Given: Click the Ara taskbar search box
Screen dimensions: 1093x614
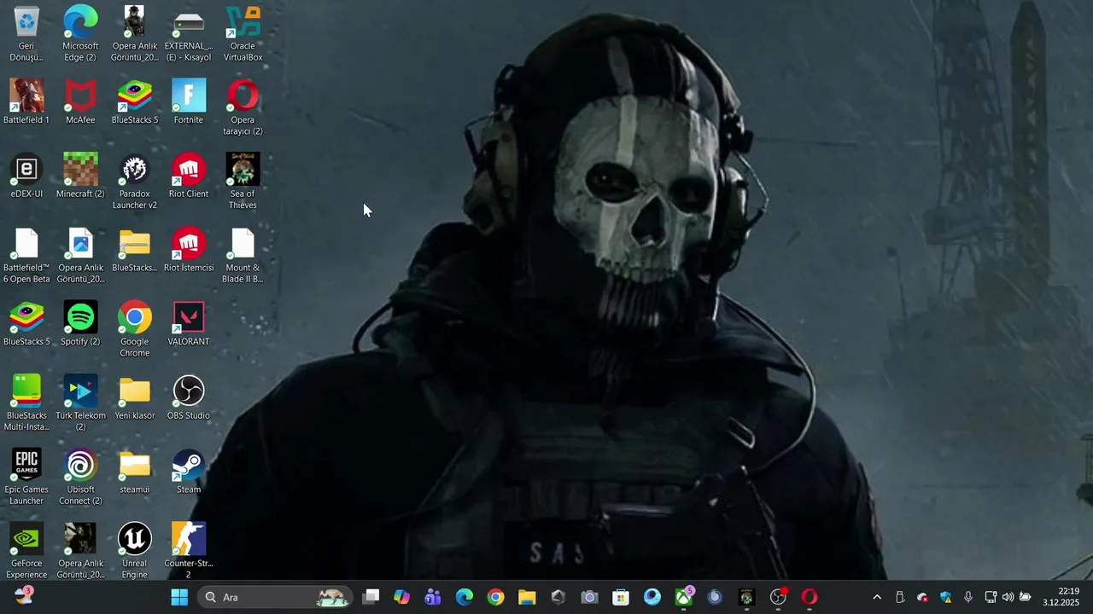Looking at the screenshot, I should pyautogui.click(x=275, y=597).
